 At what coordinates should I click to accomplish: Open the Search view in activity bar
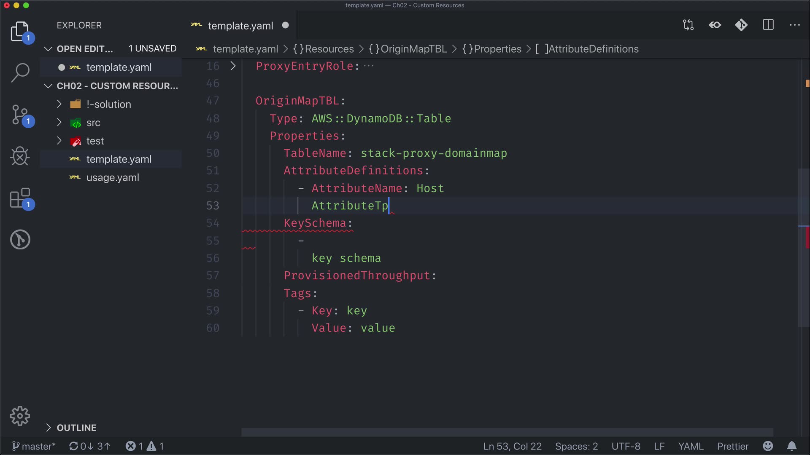click(20, 72)
